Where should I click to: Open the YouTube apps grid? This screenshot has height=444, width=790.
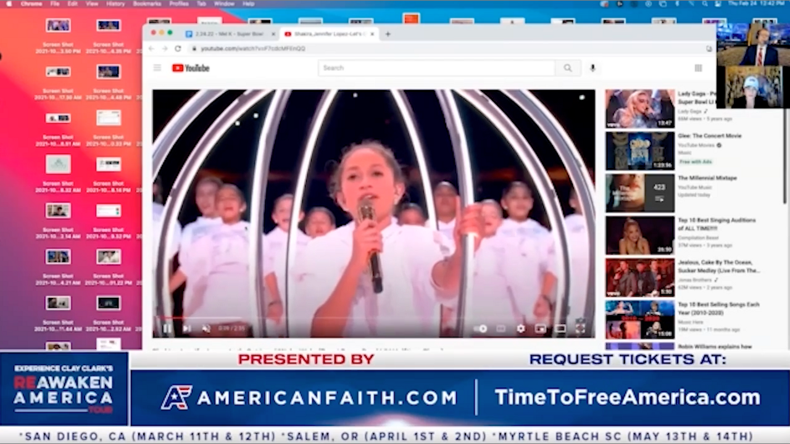tap(698, 68)
